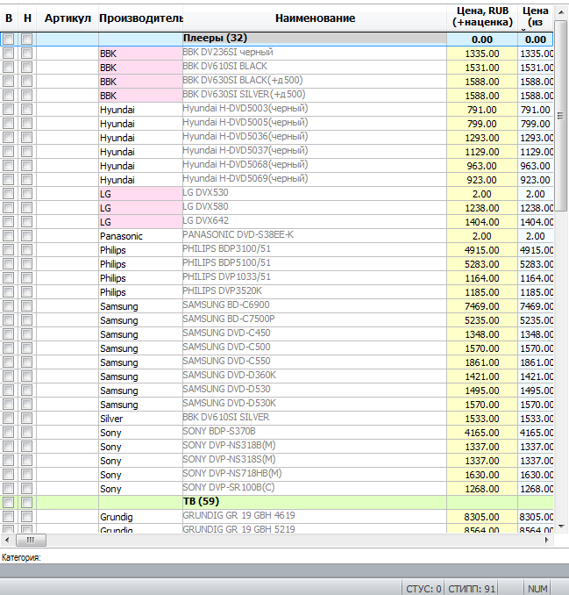Screen dimensions: 569x595
Task: Select the PHILIPS DVP1033/51 row
Action: coord(276,278)
